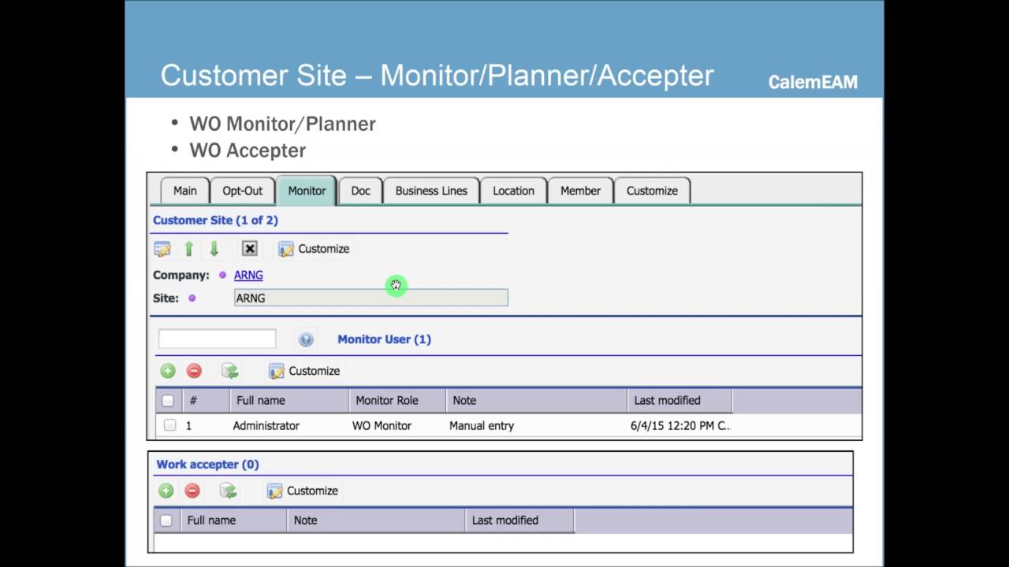The height and width of the screenshot is (567, 1009).
Task: Click the row number 1 cell
Action: click(x=188, y=425)
